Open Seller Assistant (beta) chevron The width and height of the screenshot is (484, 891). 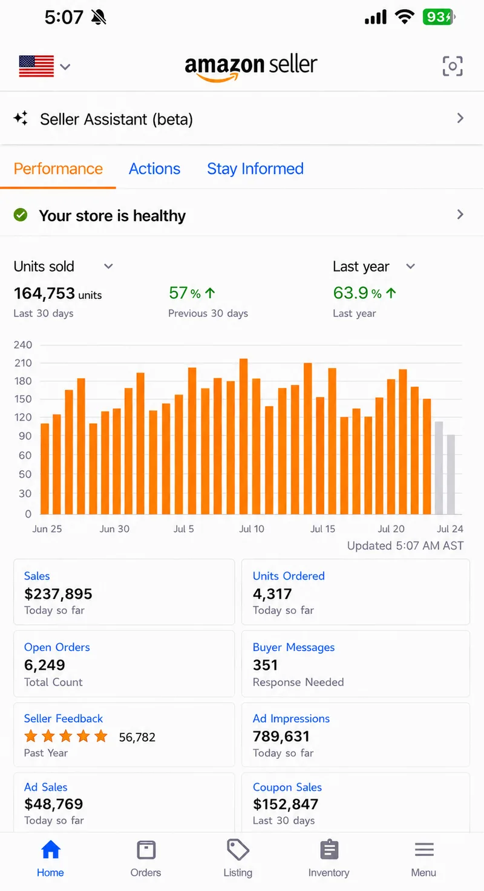pyautogui.click(x=460, y=118)
